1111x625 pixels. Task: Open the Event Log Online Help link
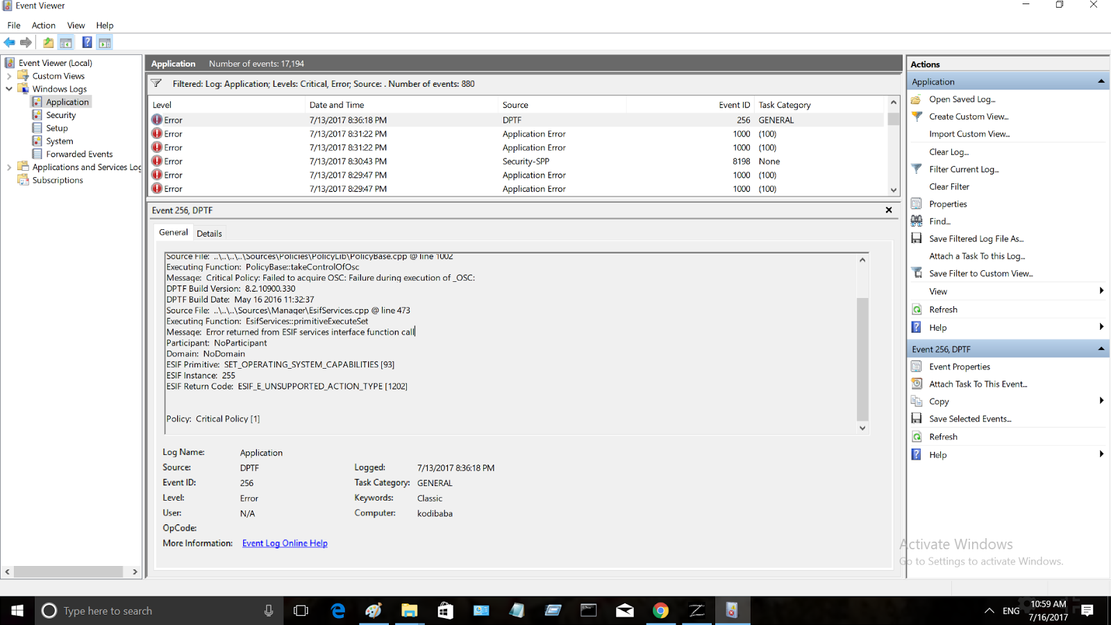click(x=284, y=543)
